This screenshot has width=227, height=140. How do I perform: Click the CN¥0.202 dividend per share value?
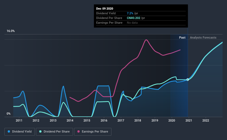pos(134,18)
